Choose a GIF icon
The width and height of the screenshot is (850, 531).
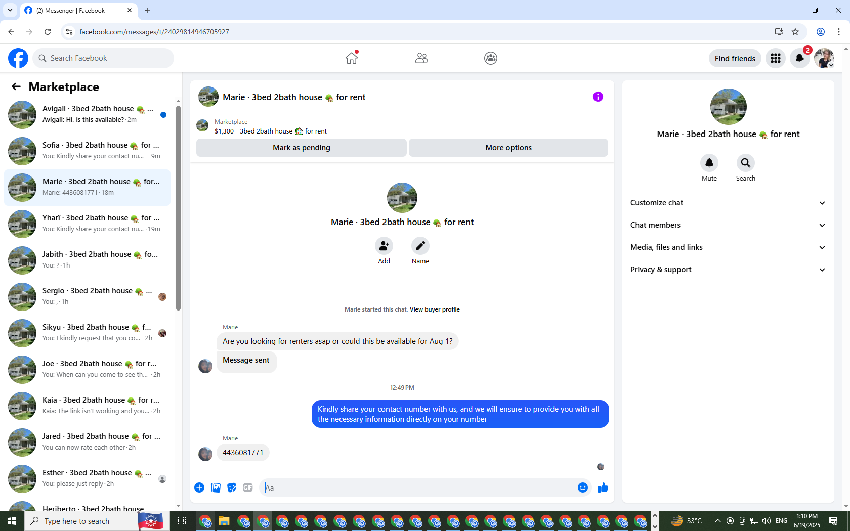pos(248,488)
